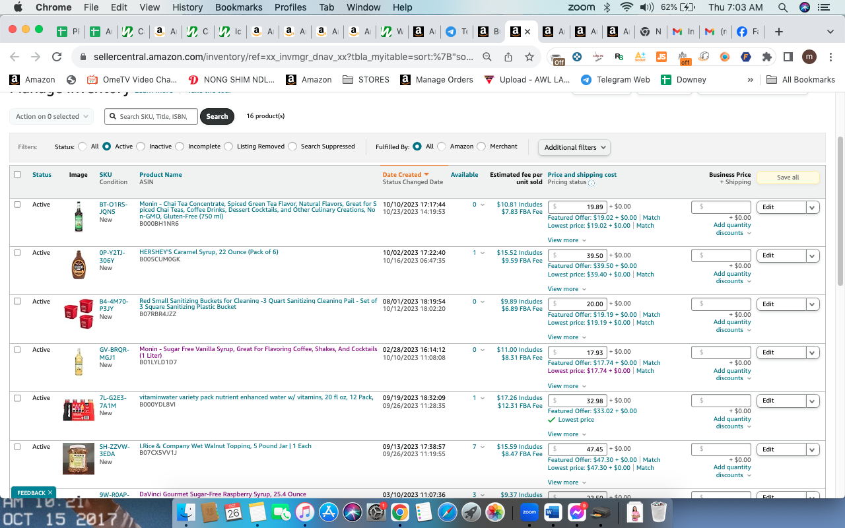Click the Save all button
The height and width of the screenshot is (528, 845).
pos(788,178)
